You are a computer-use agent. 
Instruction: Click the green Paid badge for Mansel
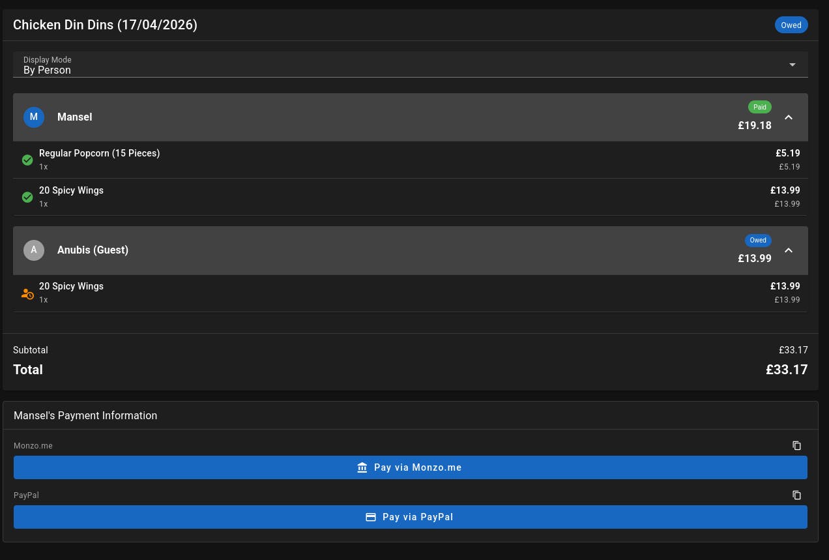(759, 107)
